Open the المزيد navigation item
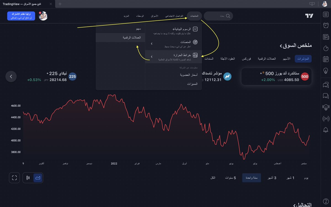This screenshot has height=207, width=331. tap(126, 16)
